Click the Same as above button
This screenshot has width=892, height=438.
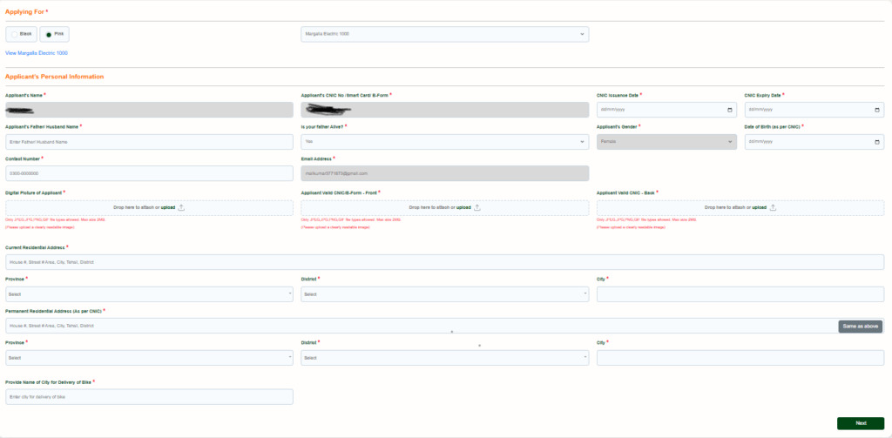click(860, 327)
